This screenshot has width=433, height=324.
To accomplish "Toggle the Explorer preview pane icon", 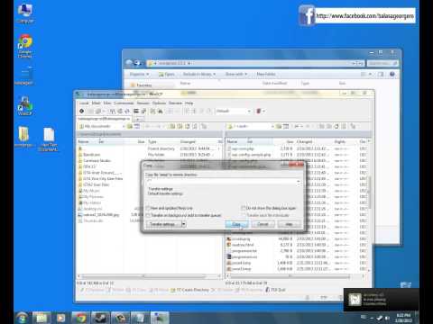I will click(x=381, y=74).
